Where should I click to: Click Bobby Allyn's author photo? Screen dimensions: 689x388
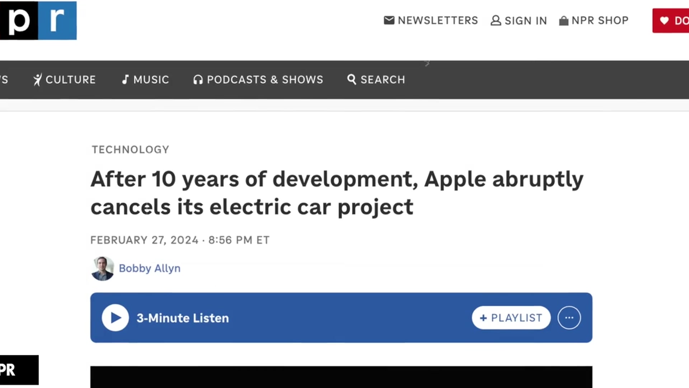103,268
